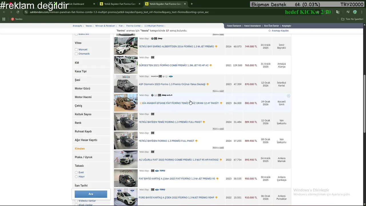The height and width of the screenshot is (206, 366).
Task: Open Size Özel İlanlar menu item
Action: (x=271, y=26)
